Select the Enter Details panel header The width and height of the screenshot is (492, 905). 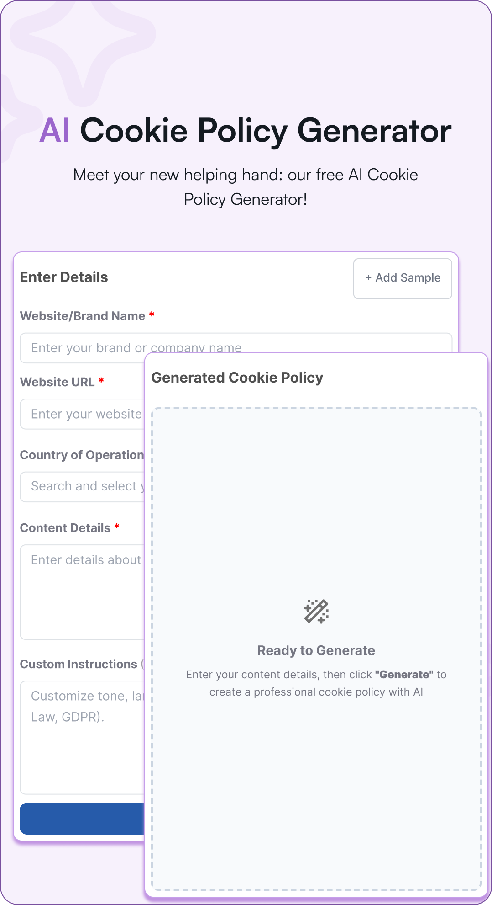click(x=63, y=277)
